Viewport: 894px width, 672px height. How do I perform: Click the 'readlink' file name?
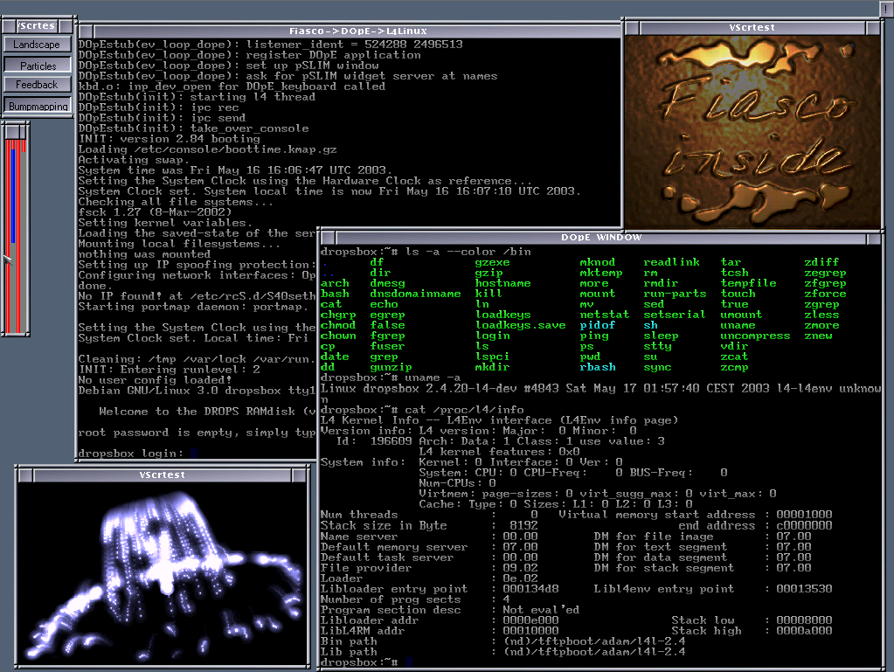coord(671,262)
